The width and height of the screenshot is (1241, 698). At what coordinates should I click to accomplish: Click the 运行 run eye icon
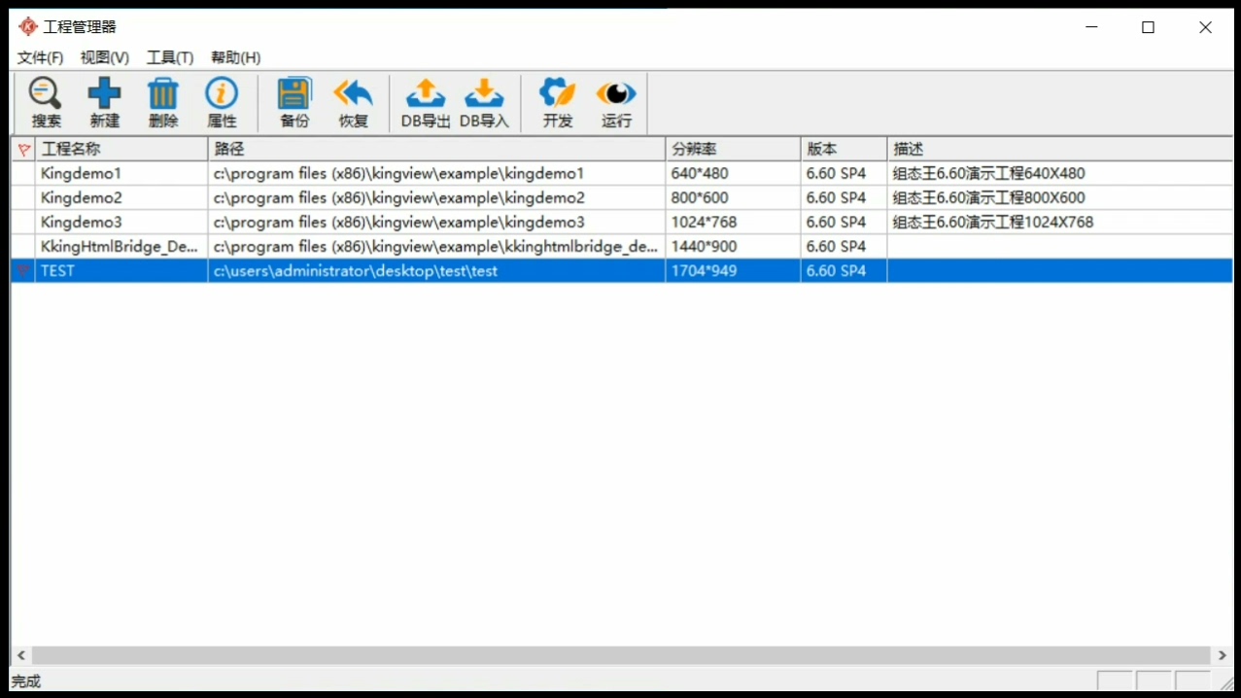[616, 103]
